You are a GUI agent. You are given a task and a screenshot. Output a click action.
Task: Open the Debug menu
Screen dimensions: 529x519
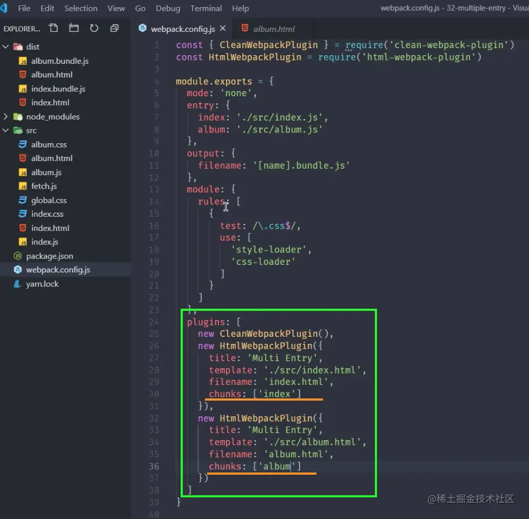[168, 9]
